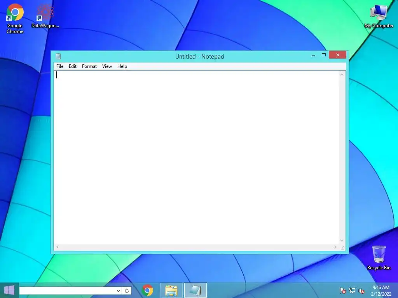Open the network status tray icon

click(x=352, y=291)
